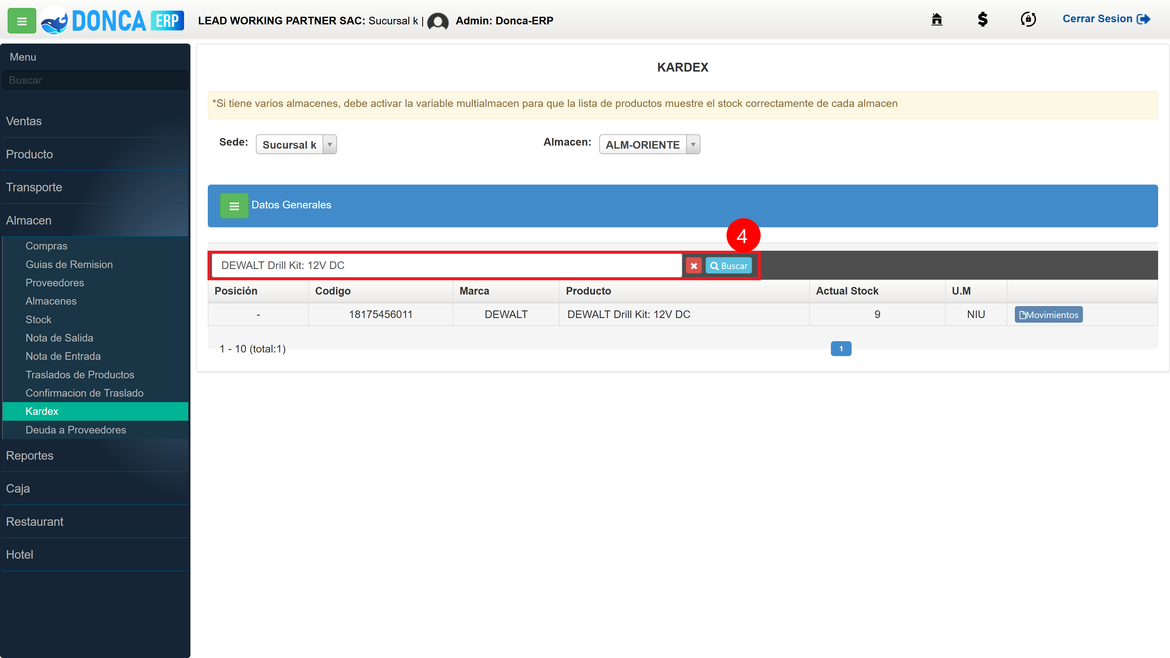Screen dimensions: 1170x658
Task: Expand the Transporte menu section
Action: click(x=95, y=187)
